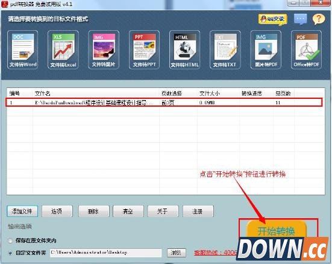332x264 pixels.
Task: Start conversion with 开始转换 button
Action: point(277,230)
